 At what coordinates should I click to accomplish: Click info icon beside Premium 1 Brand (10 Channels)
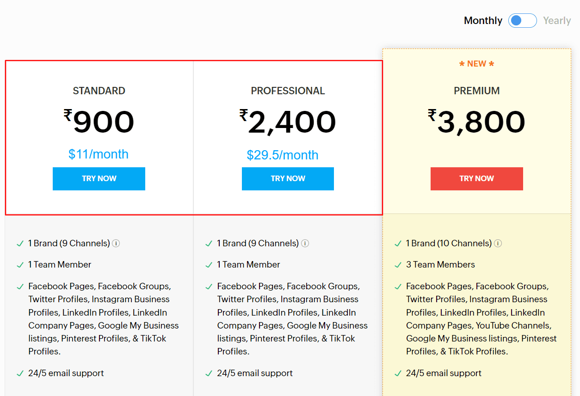point(498,244)
